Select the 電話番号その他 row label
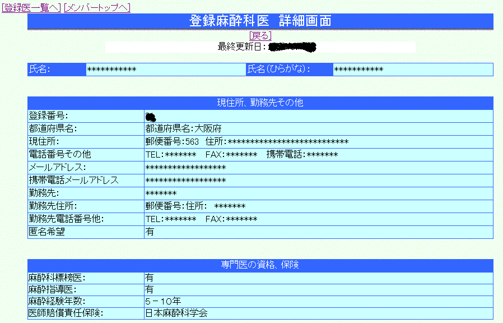The height and width of the screenshot is (323, 503). pos(59,154)
